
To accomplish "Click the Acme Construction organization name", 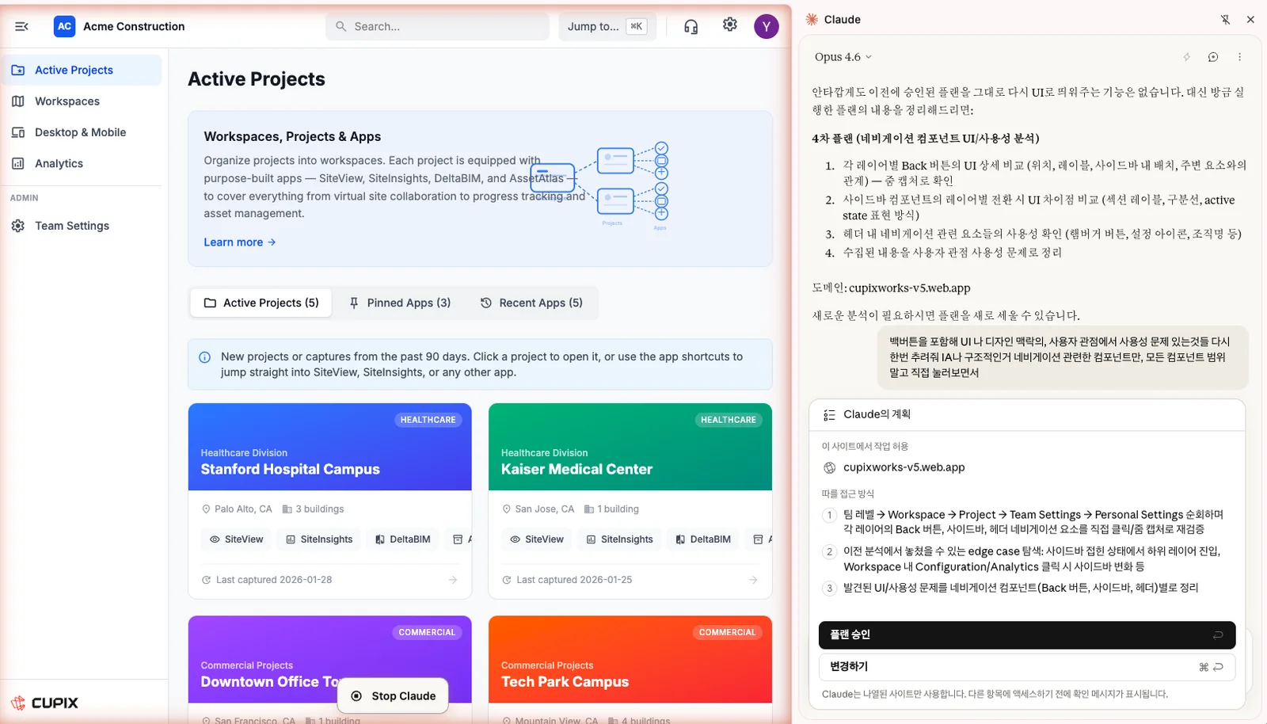I will pos(134,26).
